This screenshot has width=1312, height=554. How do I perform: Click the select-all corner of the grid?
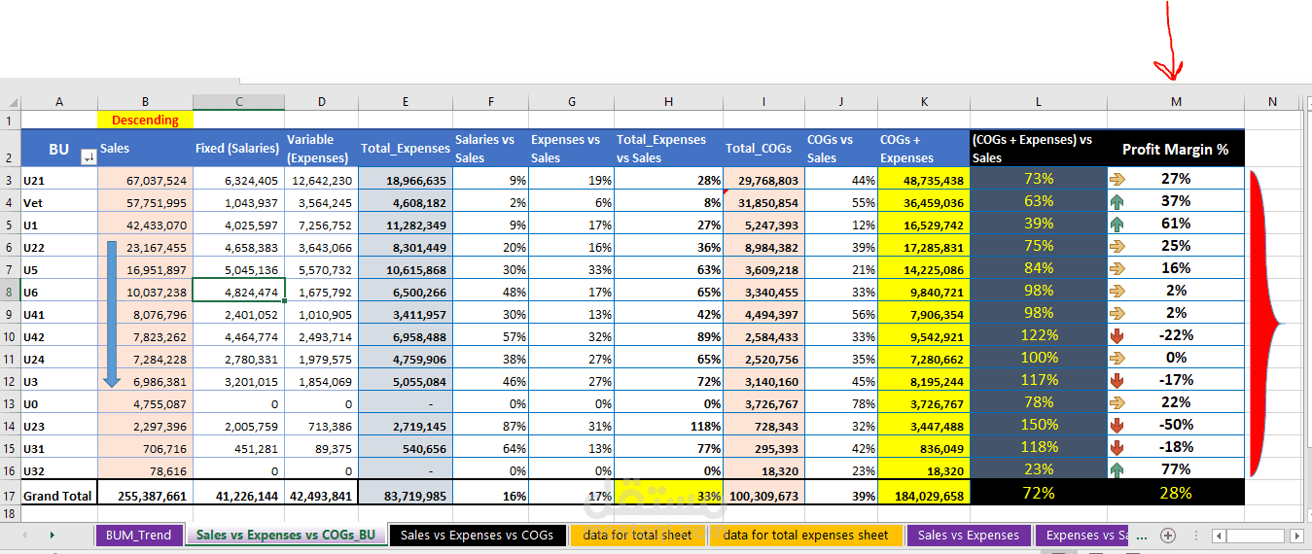[11, 102]
